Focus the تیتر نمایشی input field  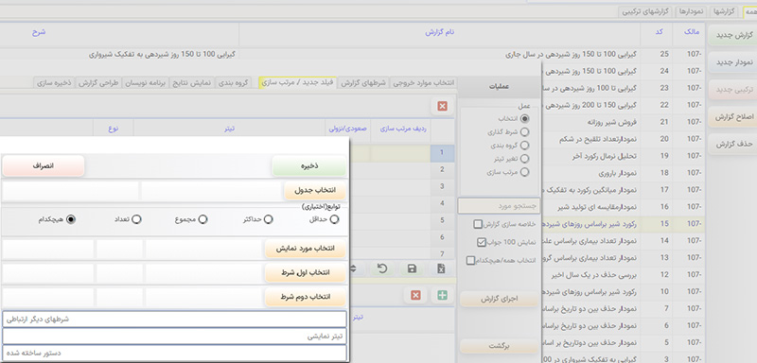(x=174, y=336)
